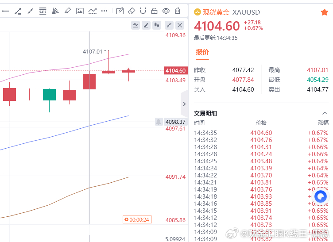The image size is (333, 242).
Task: Open more drawing tools ellipsis
Action: (x=104, y=11)
